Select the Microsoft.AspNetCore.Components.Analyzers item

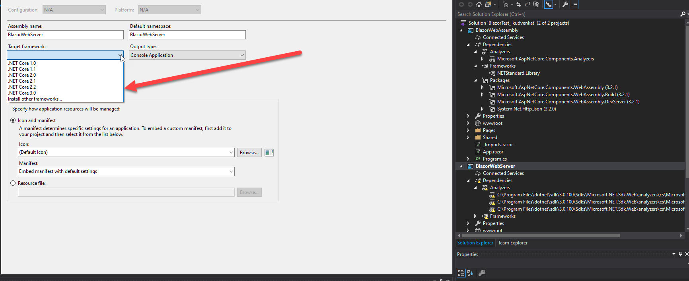[x=545, y=59]
